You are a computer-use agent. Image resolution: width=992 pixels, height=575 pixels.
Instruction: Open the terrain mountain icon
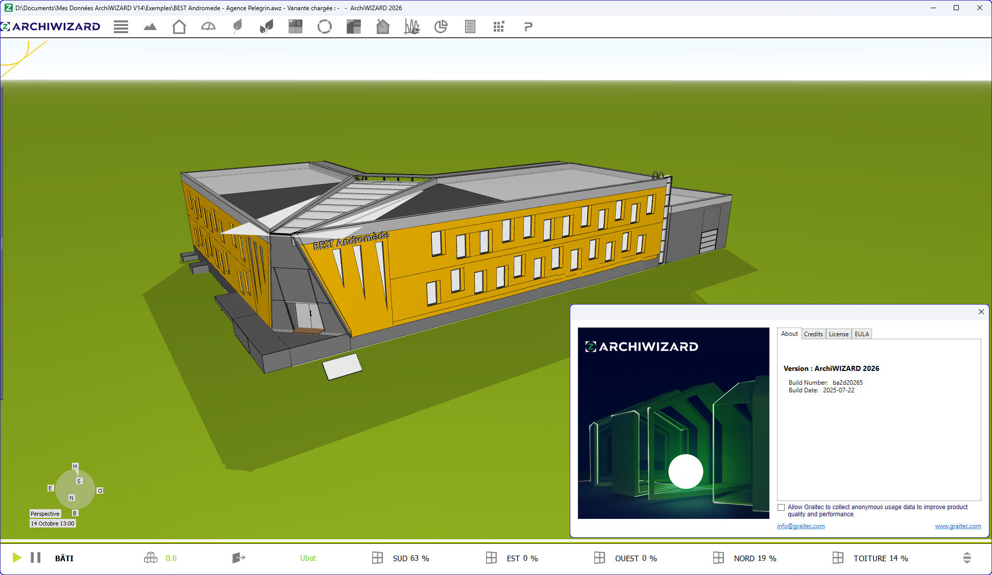(x=150, y=27)
